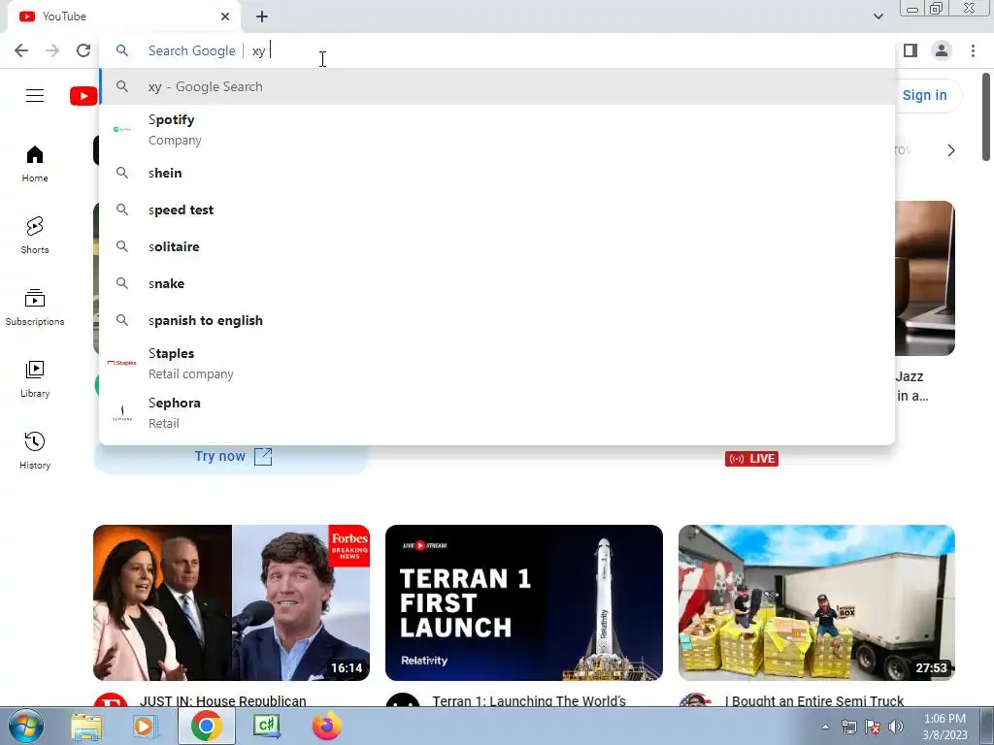Click the page vertical scrollbar
The width and height of the screenshot is (994, 745).
(x=986, y=116)
